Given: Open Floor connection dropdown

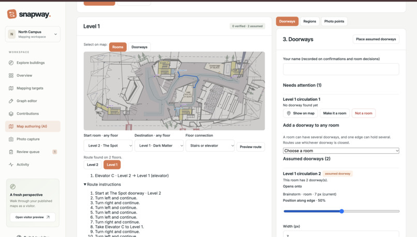Looking at the screenshot, I should (x=210, y=146).
